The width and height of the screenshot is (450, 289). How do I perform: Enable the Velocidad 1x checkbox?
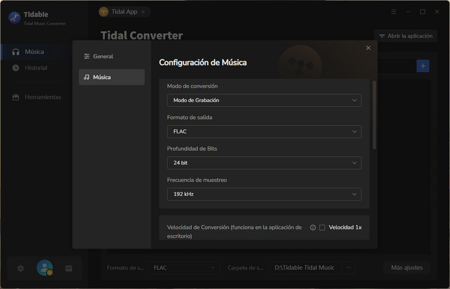pos(322,227)
